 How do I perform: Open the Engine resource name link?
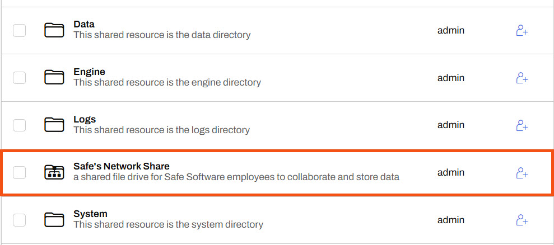pos(89,72)
